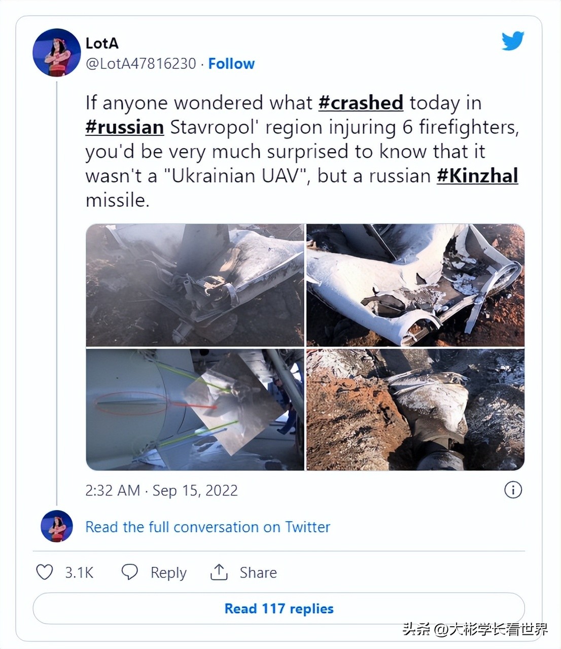
Task: Read the full conversation on Twitter
Action: coord(207,527)
